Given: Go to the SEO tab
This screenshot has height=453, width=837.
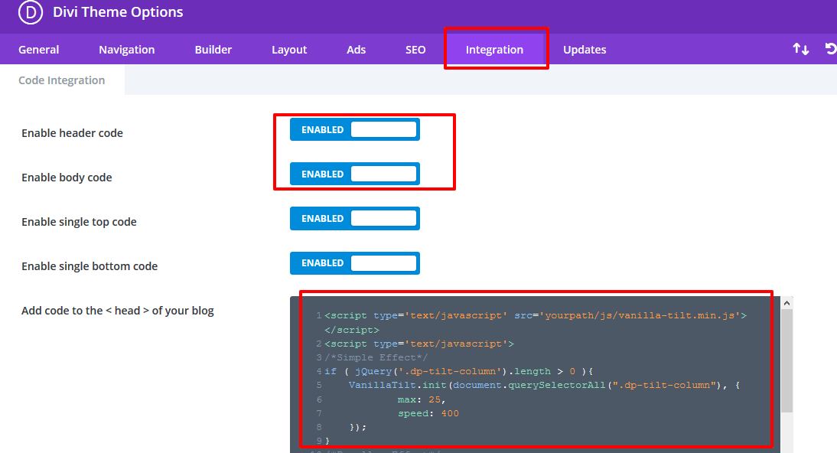Looking at the screenshot, I should tap(415, 50).
